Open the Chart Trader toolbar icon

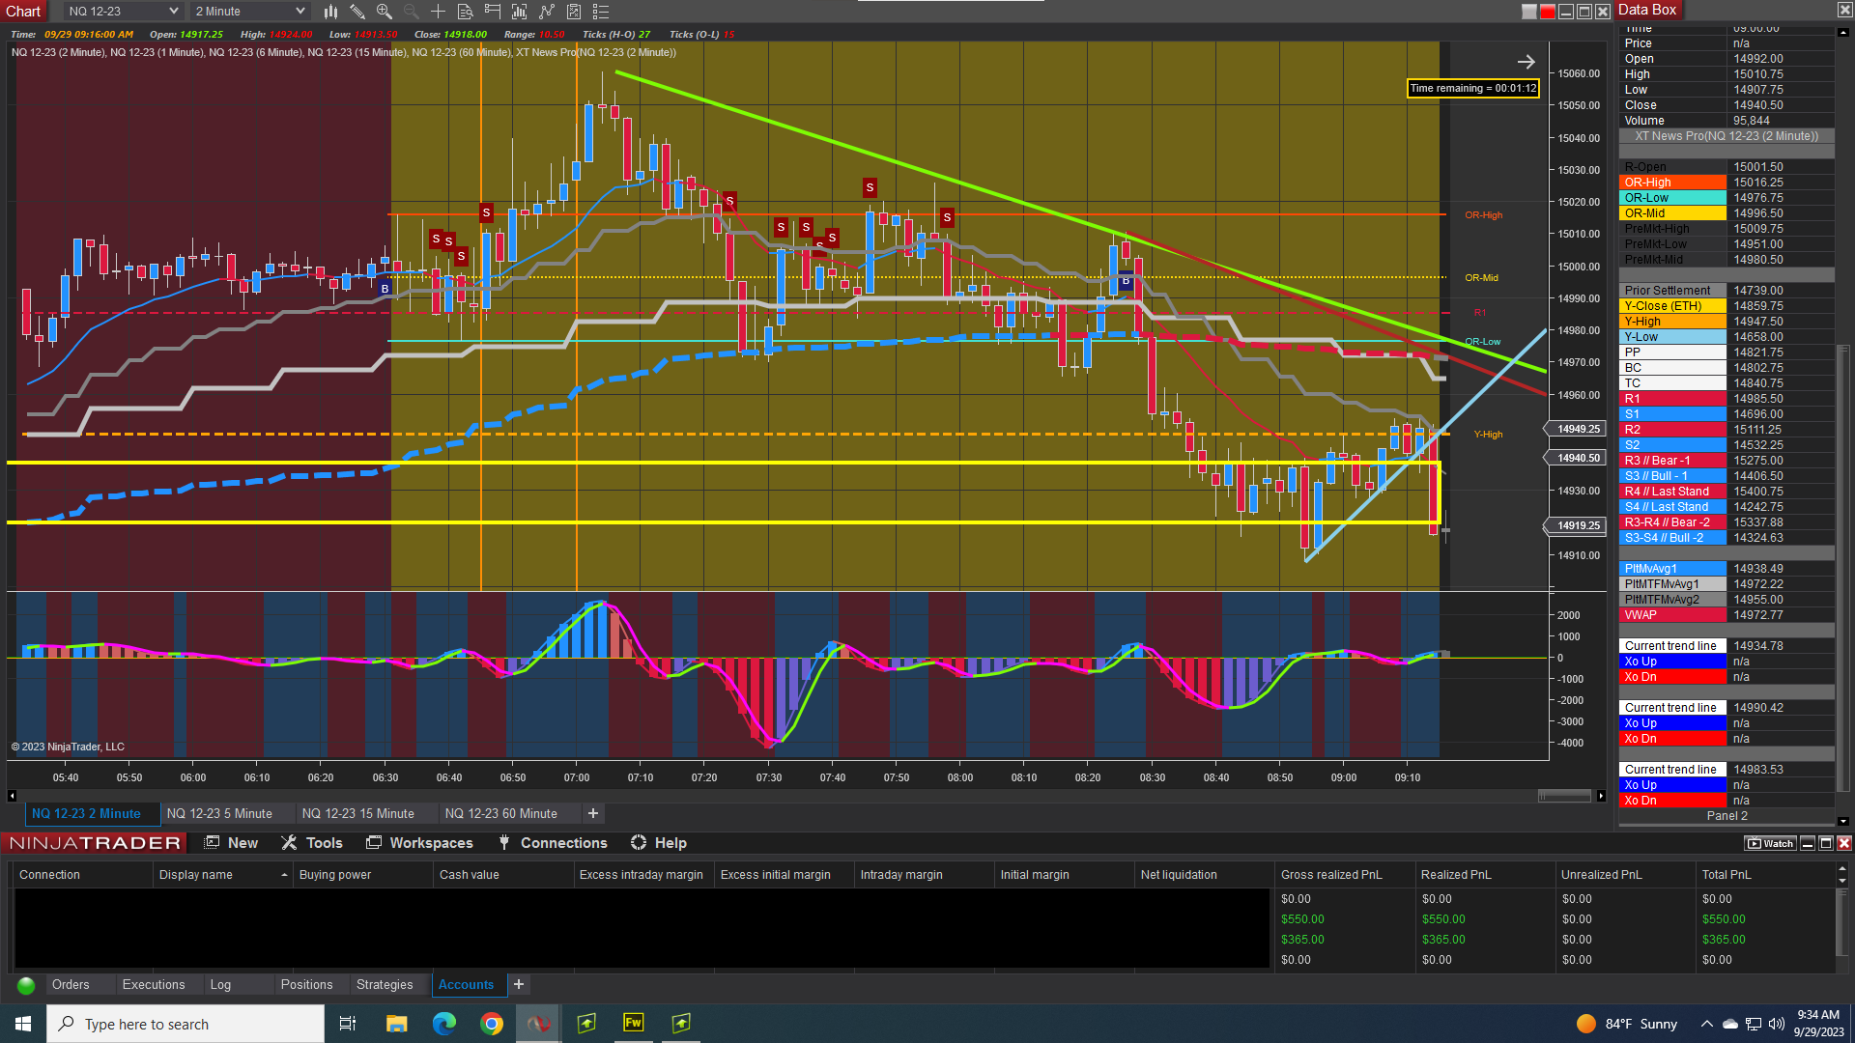(x=493, y=12)
